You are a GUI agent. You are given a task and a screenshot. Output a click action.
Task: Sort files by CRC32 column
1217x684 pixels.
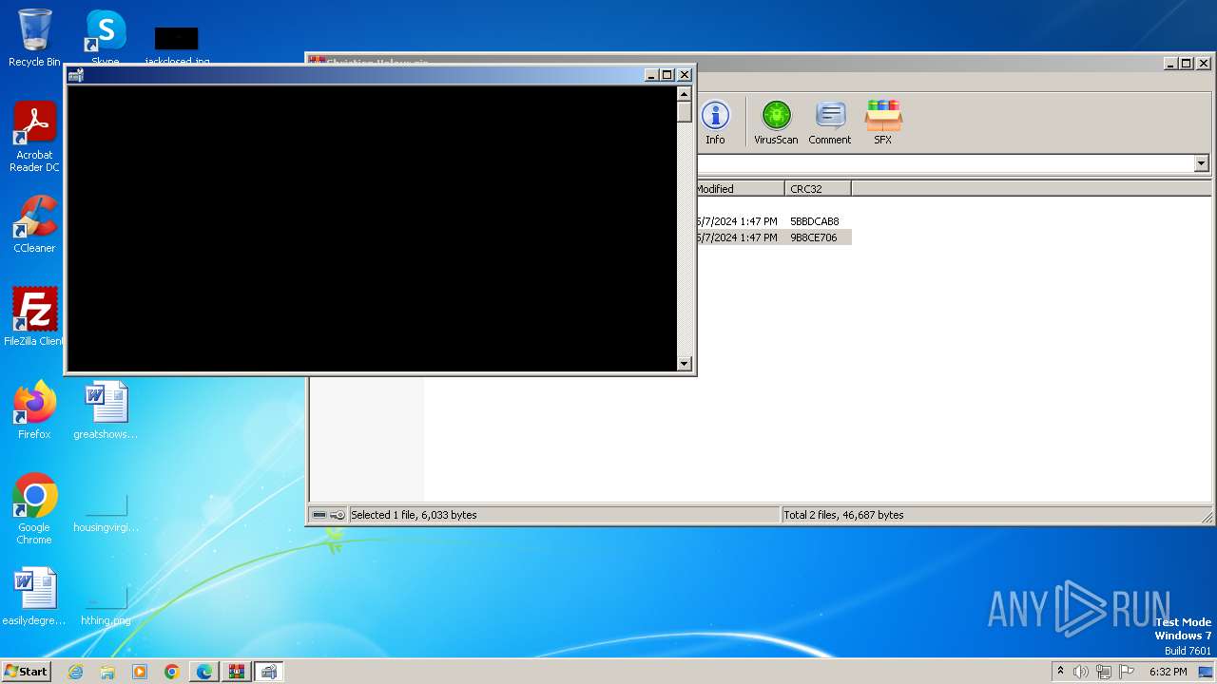819,189
